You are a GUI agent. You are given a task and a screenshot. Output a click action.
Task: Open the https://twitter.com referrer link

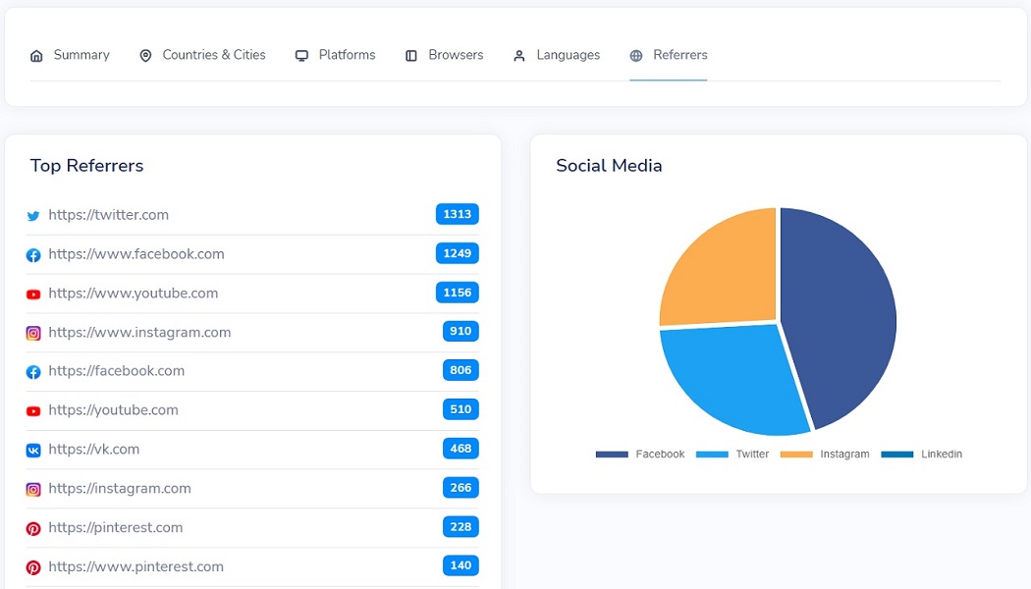[x=108, y=215]
